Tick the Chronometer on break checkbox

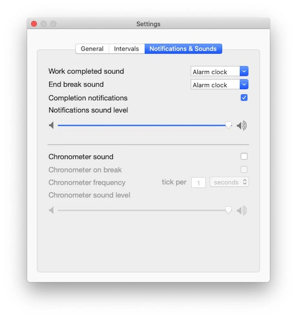(x=244, y=169)
